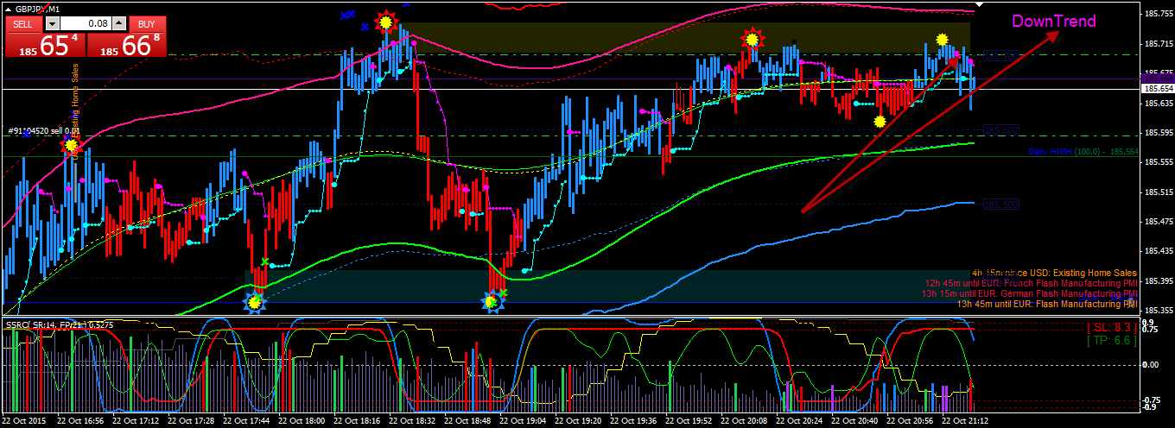Image resolution: width=1175 pixels, height=428 pixels.
Task: Select the red-spiked sun on the sell order entry
Action: [x=70, y=146]
